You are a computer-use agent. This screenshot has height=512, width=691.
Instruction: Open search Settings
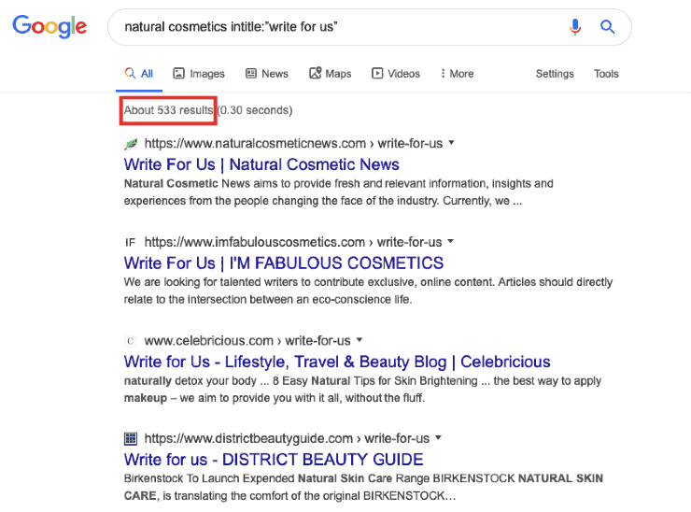click(x=555, y=74)
